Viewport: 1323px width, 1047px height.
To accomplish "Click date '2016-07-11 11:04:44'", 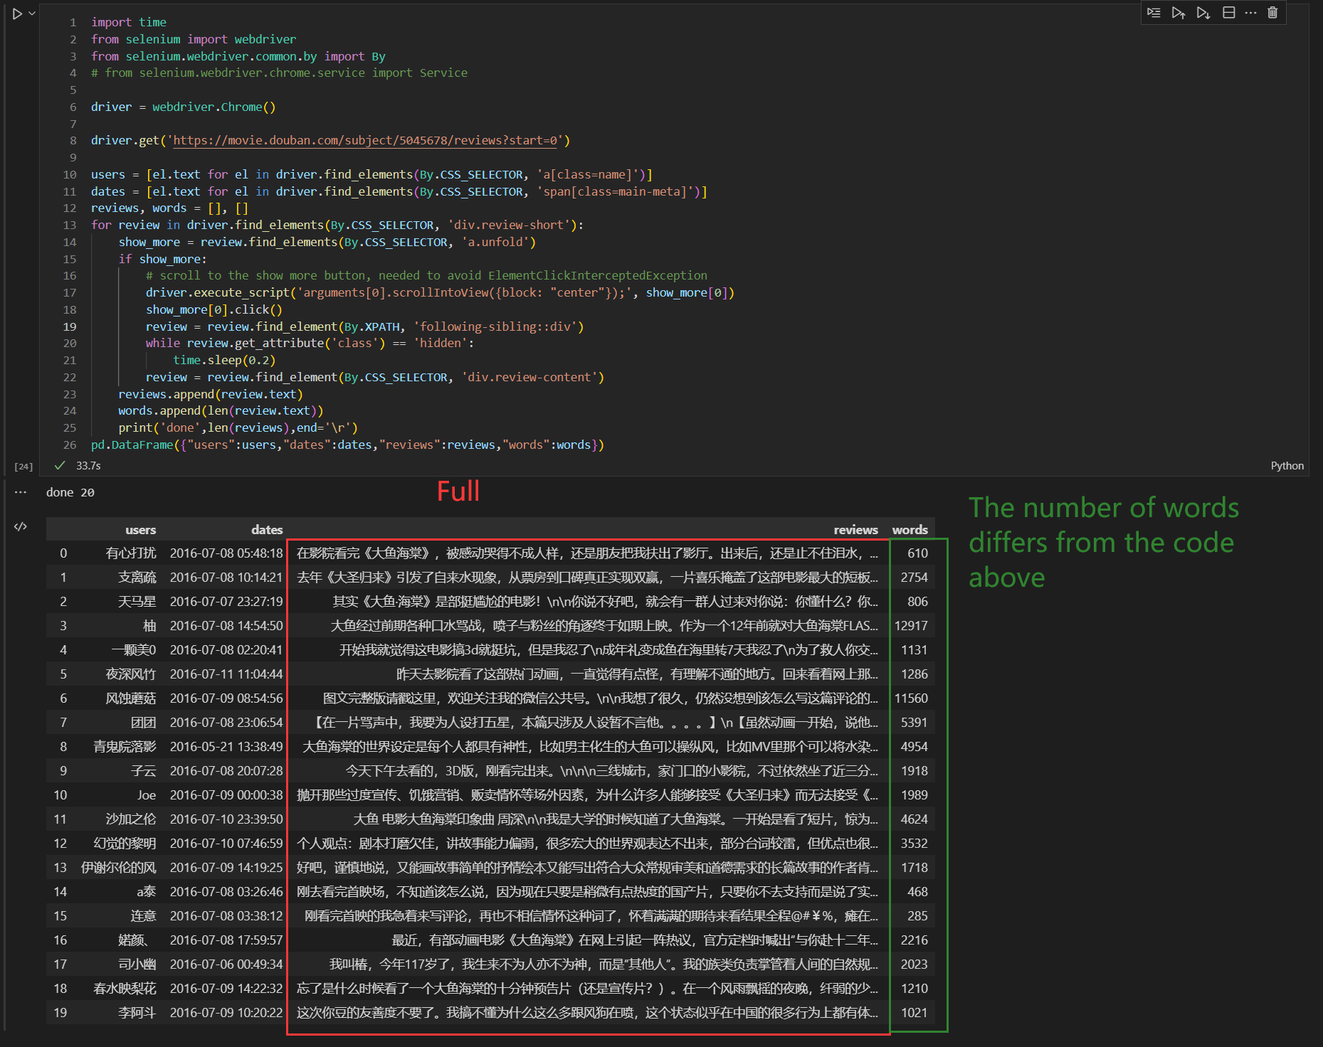I will [x=226, y=674].
